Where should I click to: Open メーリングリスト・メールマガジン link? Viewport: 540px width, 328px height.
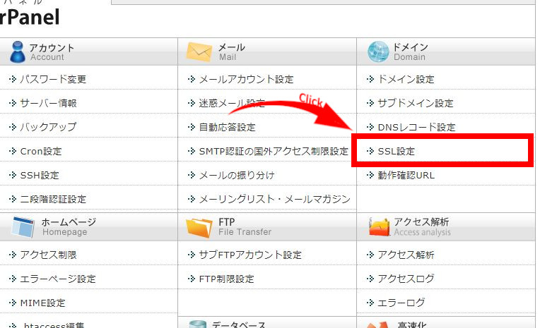point(274,199)
